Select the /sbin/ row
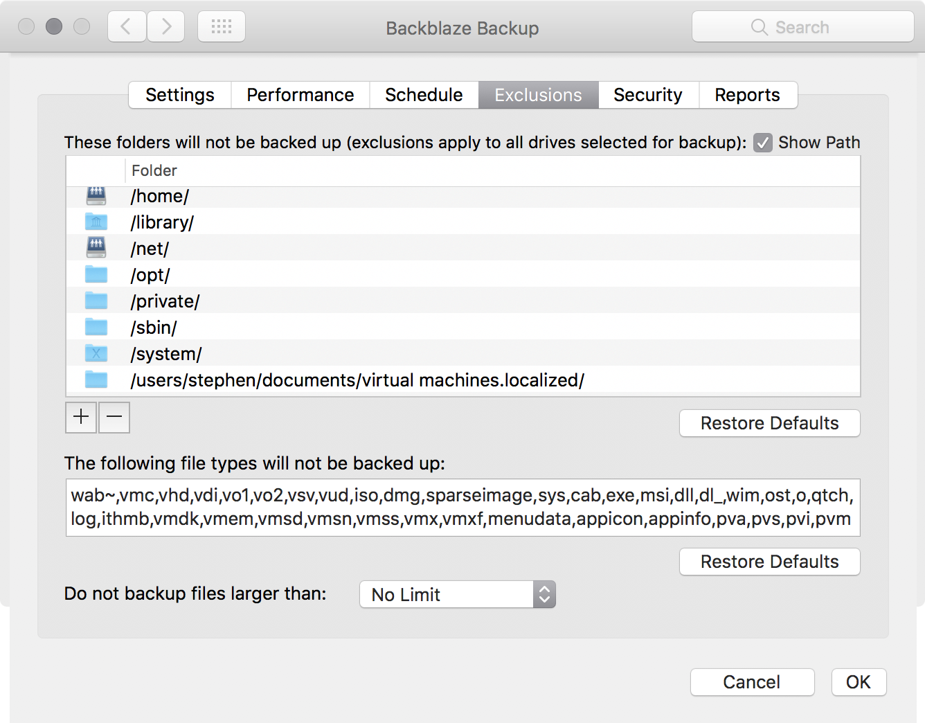This screenshot has height=723, width=925. click(463, 328)
